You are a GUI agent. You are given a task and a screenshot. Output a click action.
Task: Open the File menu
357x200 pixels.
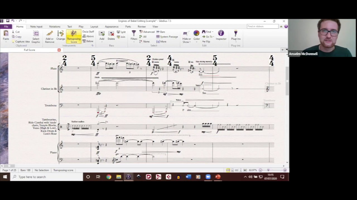(6, 27)
